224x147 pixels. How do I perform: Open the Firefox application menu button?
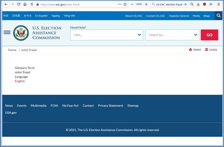pyautogui.click(x=219, y=4)
